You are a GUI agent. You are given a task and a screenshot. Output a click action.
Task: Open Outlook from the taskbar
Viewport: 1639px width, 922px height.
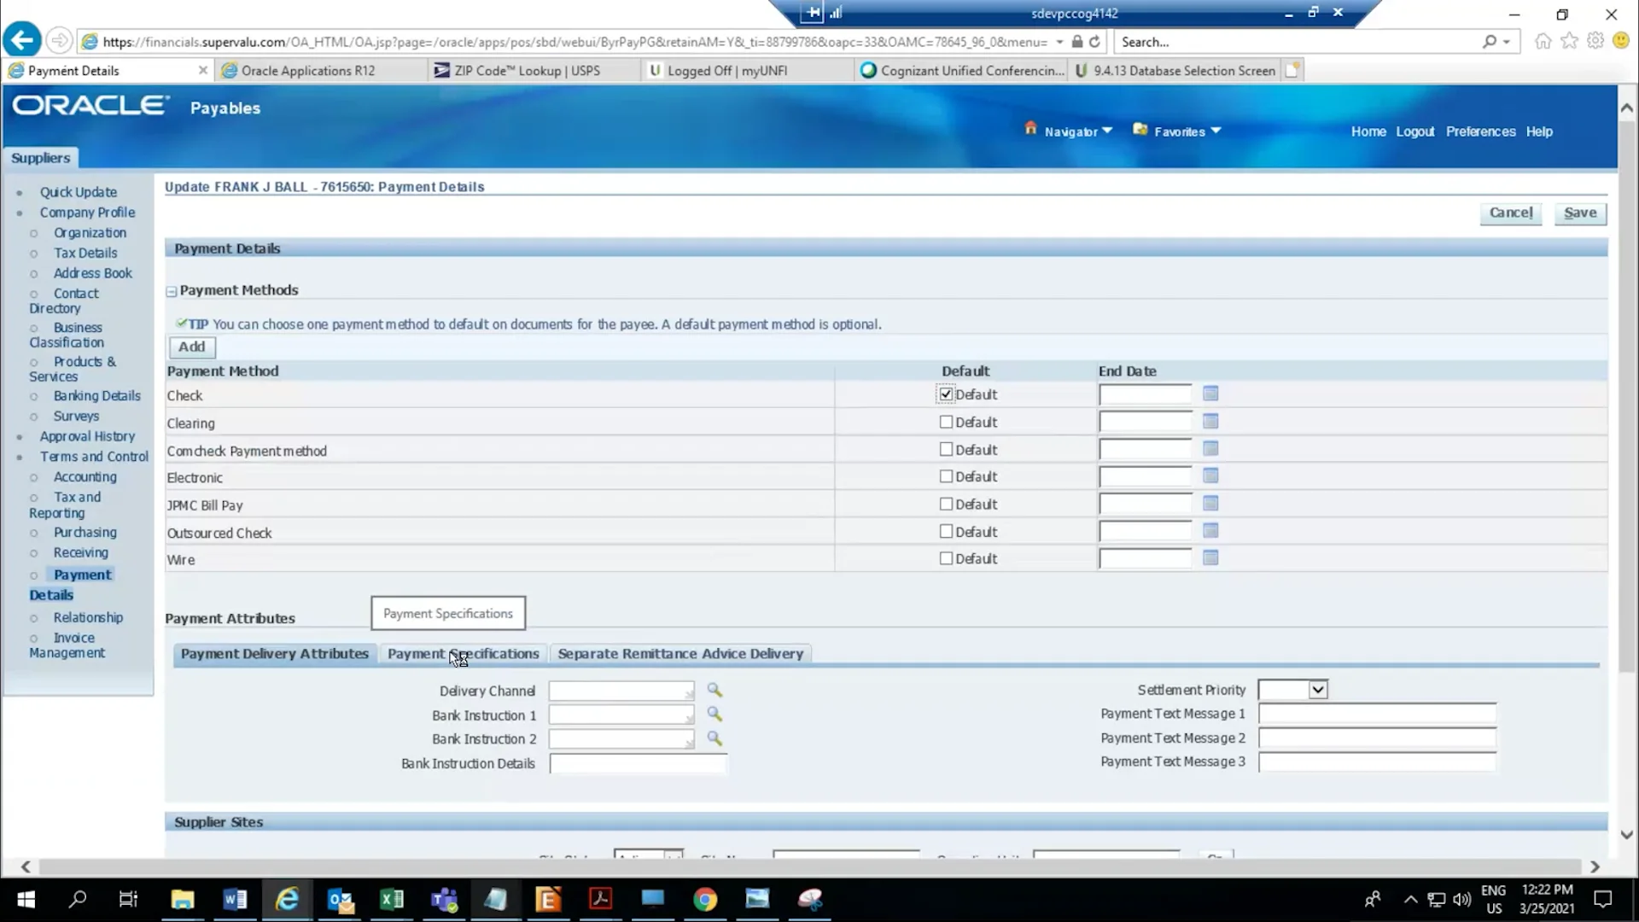click(x=340, y=900)
